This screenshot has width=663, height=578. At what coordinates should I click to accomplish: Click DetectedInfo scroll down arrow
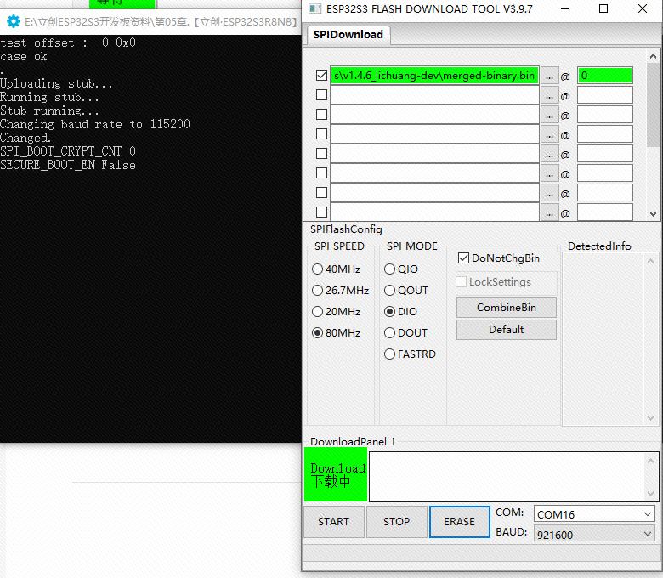[651, 418]
